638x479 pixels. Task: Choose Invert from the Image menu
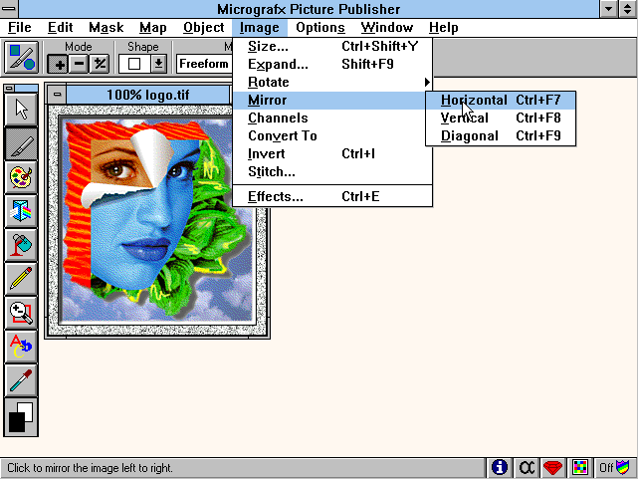click(332, 153)
